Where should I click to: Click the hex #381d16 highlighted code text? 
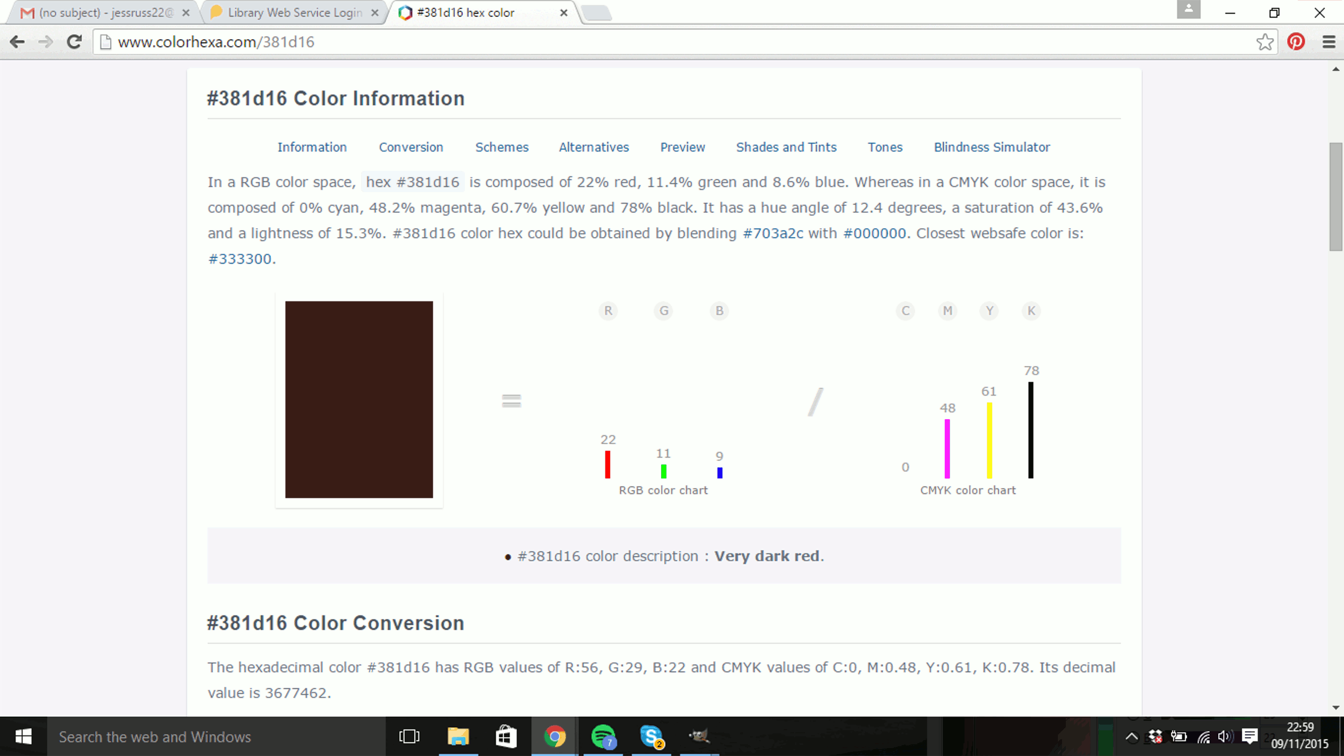coord(412,182)
